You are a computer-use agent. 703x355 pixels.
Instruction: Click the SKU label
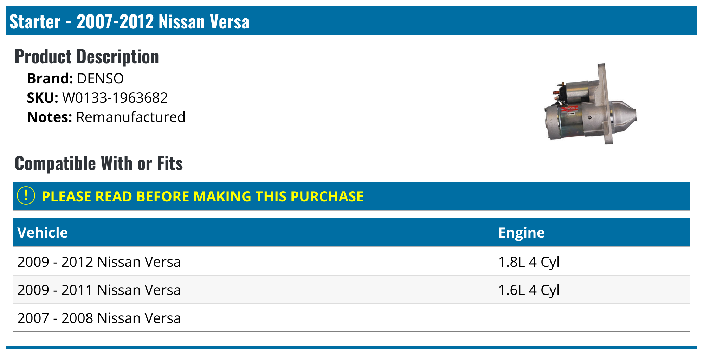click(43, 98)
